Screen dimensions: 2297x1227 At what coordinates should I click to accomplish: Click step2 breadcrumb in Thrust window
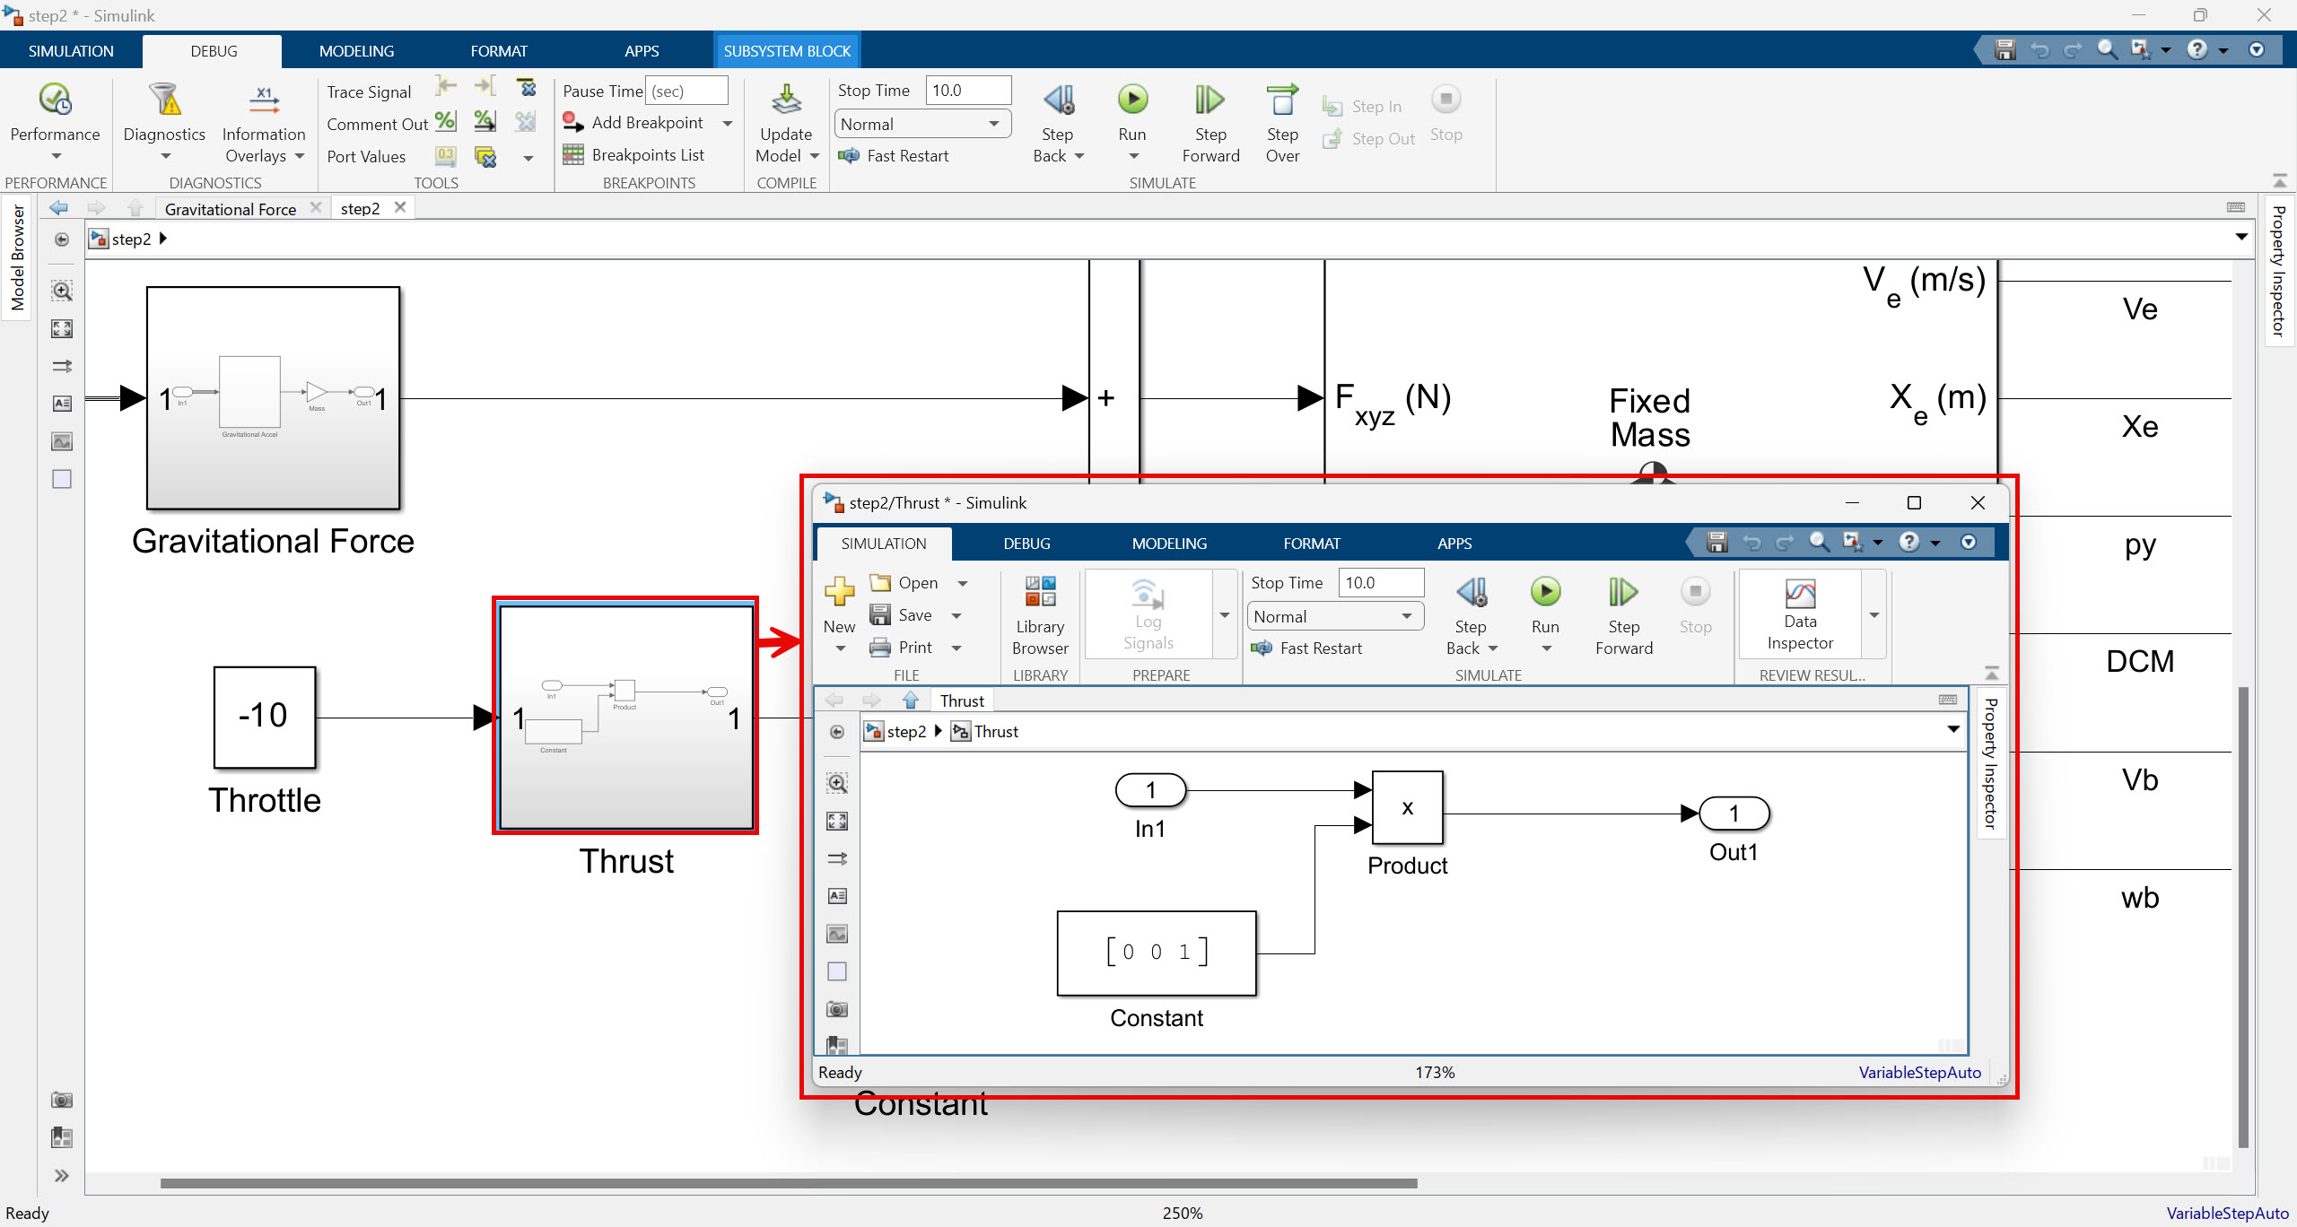906,732
